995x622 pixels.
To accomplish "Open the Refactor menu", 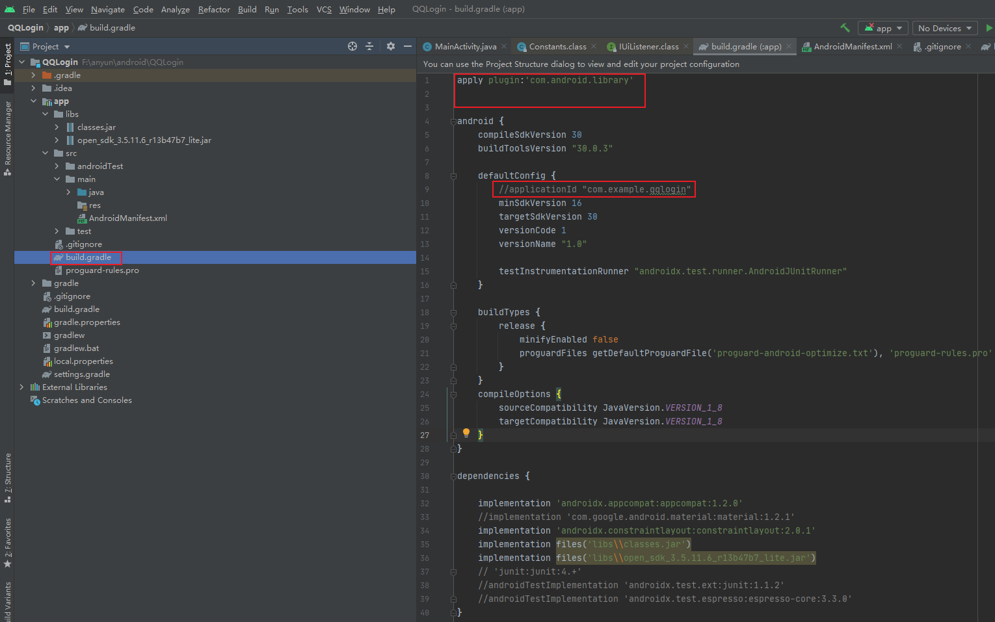I will click(x=214, y=9).
